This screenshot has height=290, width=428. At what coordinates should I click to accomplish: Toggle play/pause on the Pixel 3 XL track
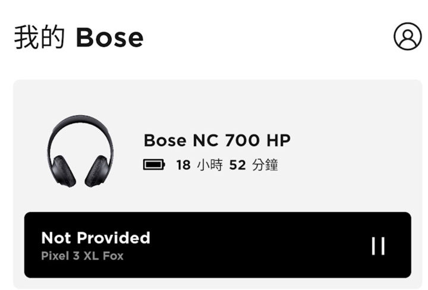(x=378, y=246)
